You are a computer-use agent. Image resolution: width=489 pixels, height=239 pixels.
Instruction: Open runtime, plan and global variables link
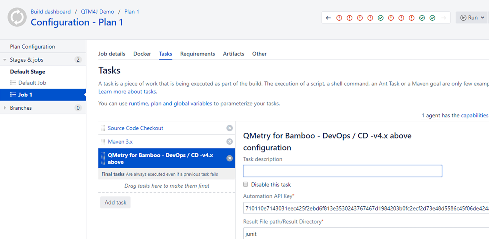click(170, 104)
